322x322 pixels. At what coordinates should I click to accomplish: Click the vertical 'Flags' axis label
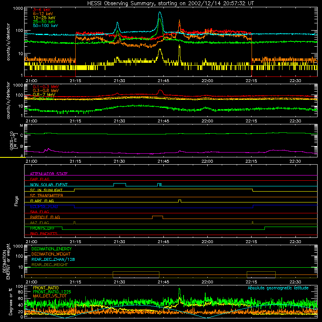[17, 201]
